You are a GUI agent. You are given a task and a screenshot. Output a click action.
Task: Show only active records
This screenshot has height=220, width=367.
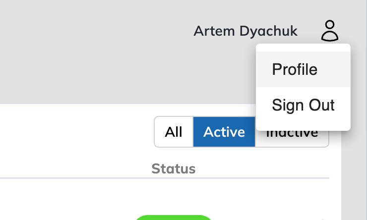(224, 132)
